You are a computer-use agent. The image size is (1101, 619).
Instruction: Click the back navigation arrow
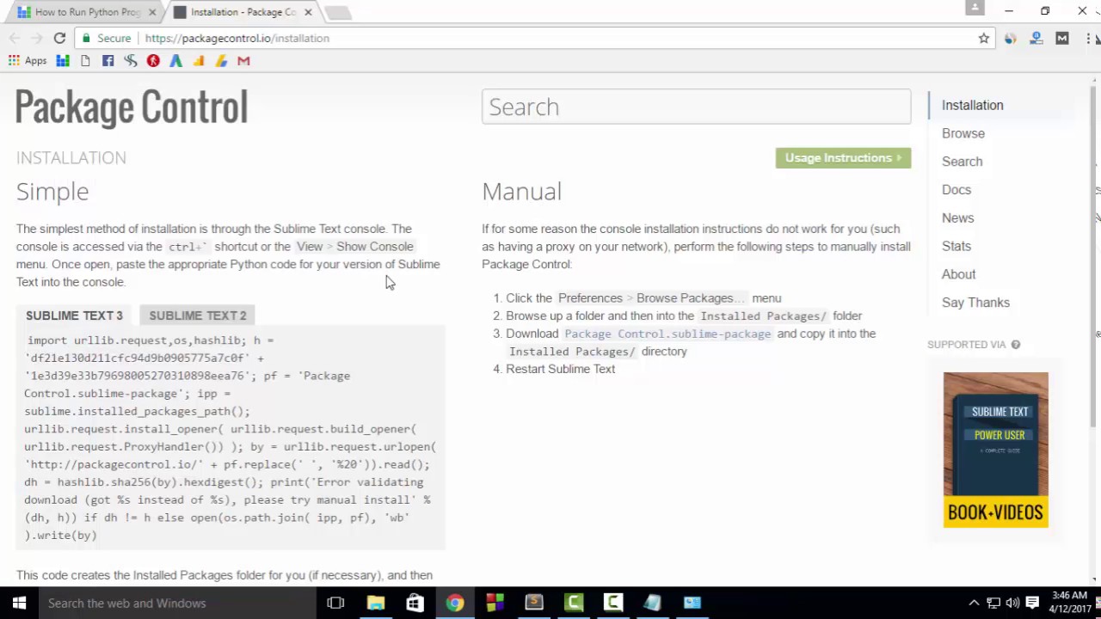(x=15, y=38)
